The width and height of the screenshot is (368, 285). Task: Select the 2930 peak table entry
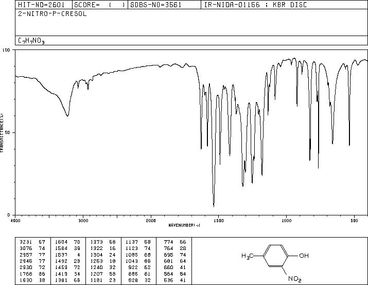(32, 267)
